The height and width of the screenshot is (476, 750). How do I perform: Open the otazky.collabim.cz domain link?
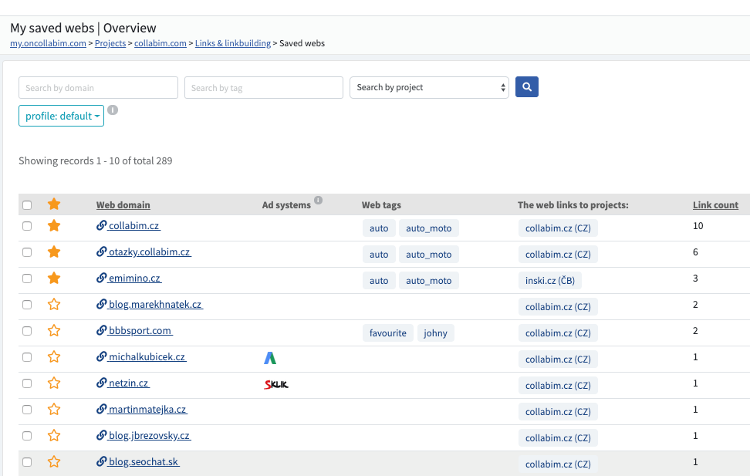149,252
